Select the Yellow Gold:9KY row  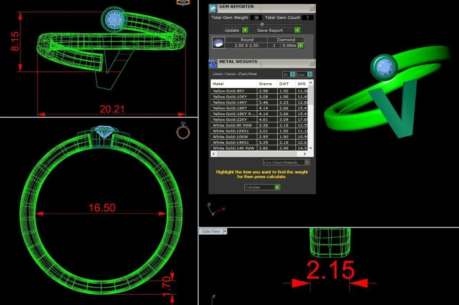pos(259,91)
